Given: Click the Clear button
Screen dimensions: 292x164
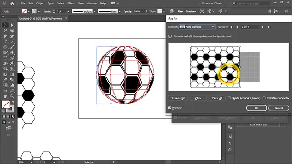Looking at the screenshot, I should point(198,98).
